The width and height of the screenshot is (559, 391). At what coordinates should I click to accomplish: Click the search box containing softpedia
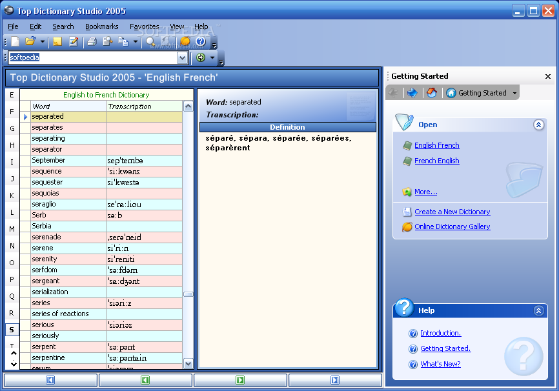93,57
